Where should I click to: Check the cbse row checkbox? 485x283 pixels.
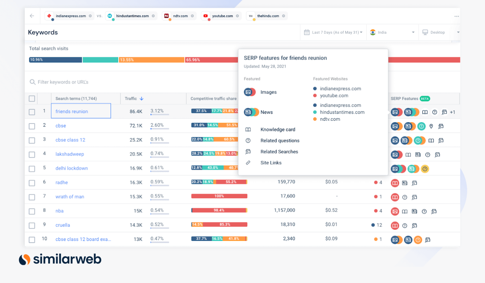32,126
